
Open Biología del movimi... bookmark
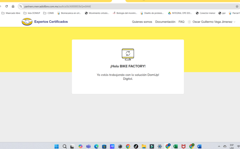125,13
